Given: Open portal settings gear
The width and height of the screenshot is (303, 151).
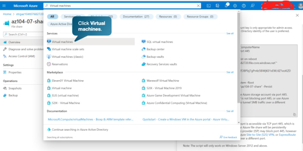Looking at the screenshot, I should [235, 6].
